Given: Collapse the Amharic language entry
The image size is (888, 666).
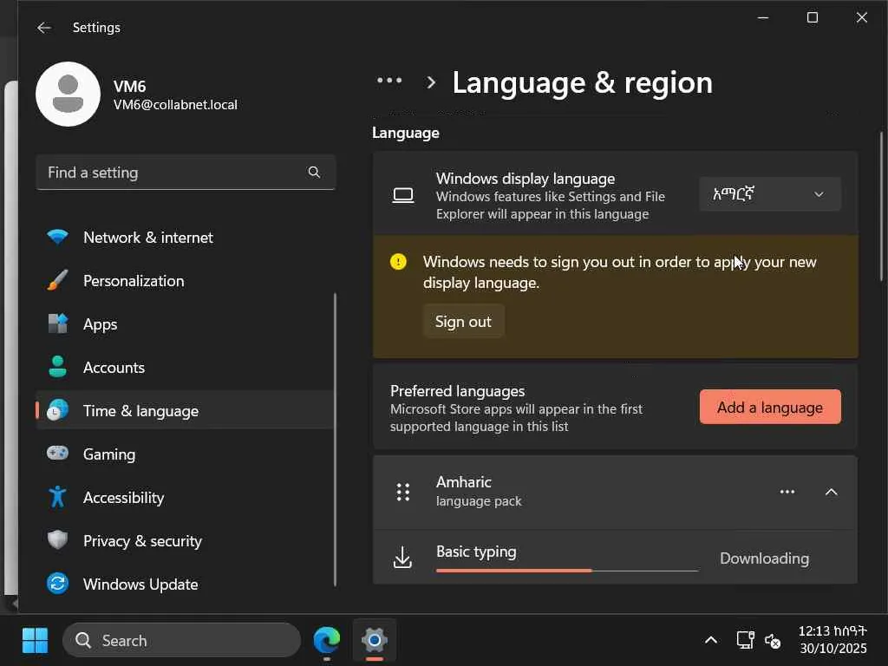Looking at the screenshot, I should [x=831, y=492].
